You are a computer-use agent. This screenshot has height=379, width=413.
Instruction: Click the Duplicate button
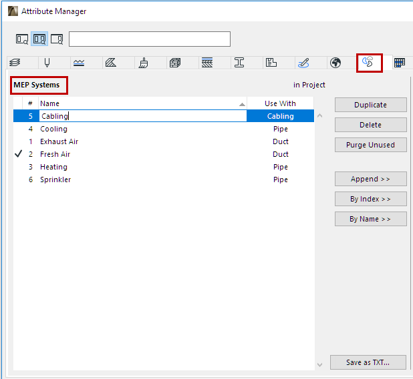371,105
